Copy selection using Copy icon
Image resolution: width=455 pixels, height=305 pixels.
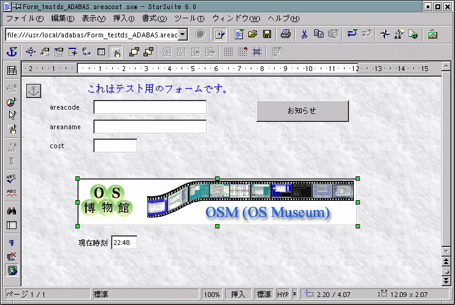tap(319, 34)
